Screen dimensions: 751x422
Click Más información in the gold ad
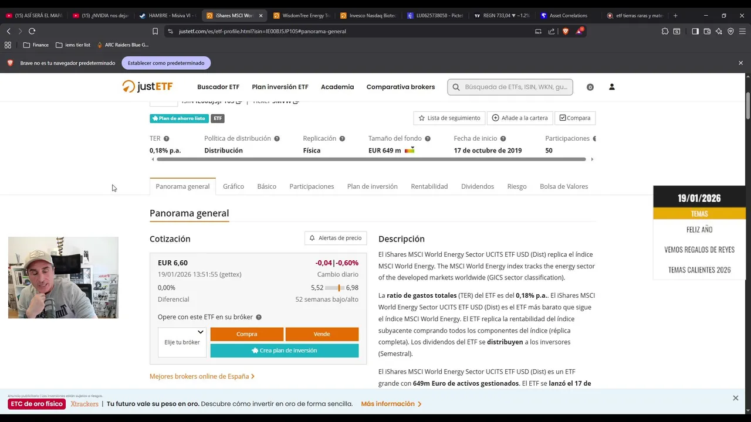[391, 404]
